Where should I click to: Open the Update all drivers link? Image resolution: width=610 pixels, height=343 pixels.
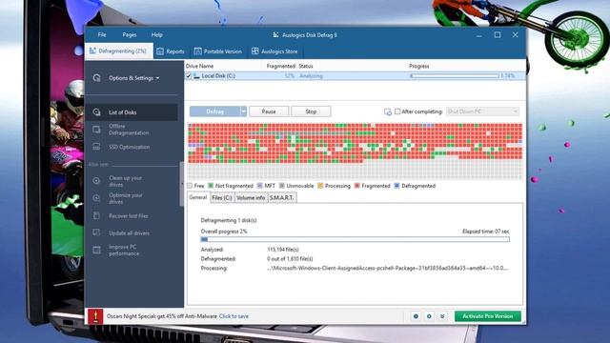click(x=130, y=233)
